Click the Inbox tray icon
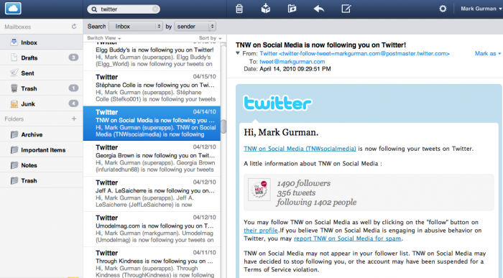503x278 pixels. click(x=14, y=42)
